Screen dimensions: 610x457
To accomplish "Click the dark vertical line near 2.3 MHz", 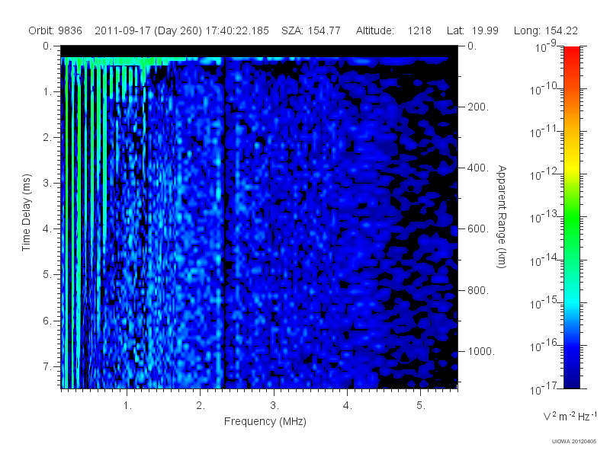I will 224,222.
